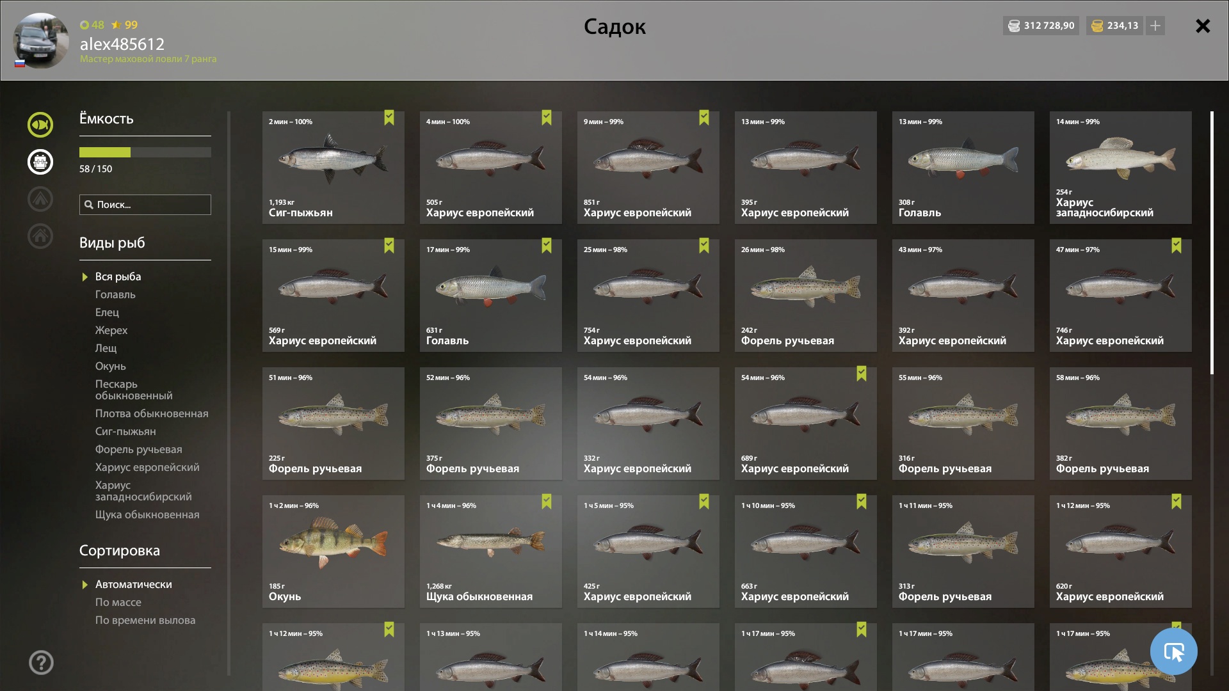Open the fish keepnet tab icon
The width and height of the screenshot is (1229, 691).
tap(40, 125)
